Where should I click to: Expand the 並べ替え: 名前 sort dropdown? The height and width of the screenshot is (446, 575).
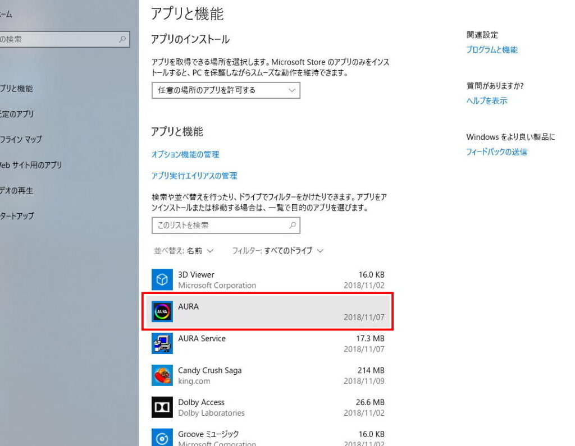tap(184, 251)
